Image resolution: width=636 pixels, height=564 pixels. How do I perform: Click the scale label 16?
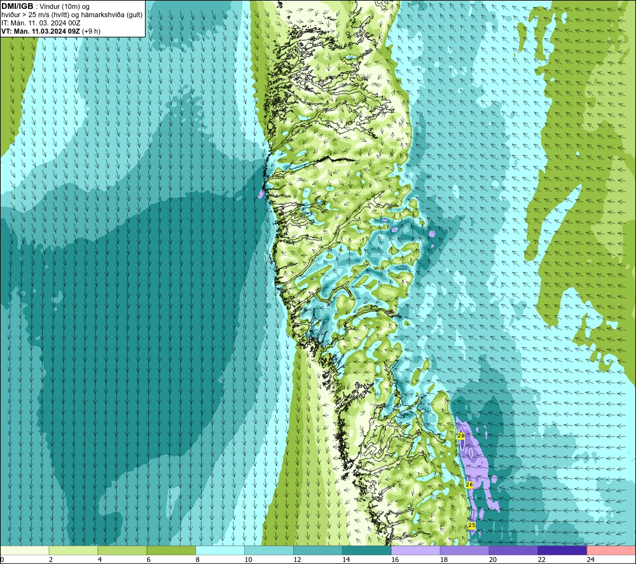pos(395,560)
